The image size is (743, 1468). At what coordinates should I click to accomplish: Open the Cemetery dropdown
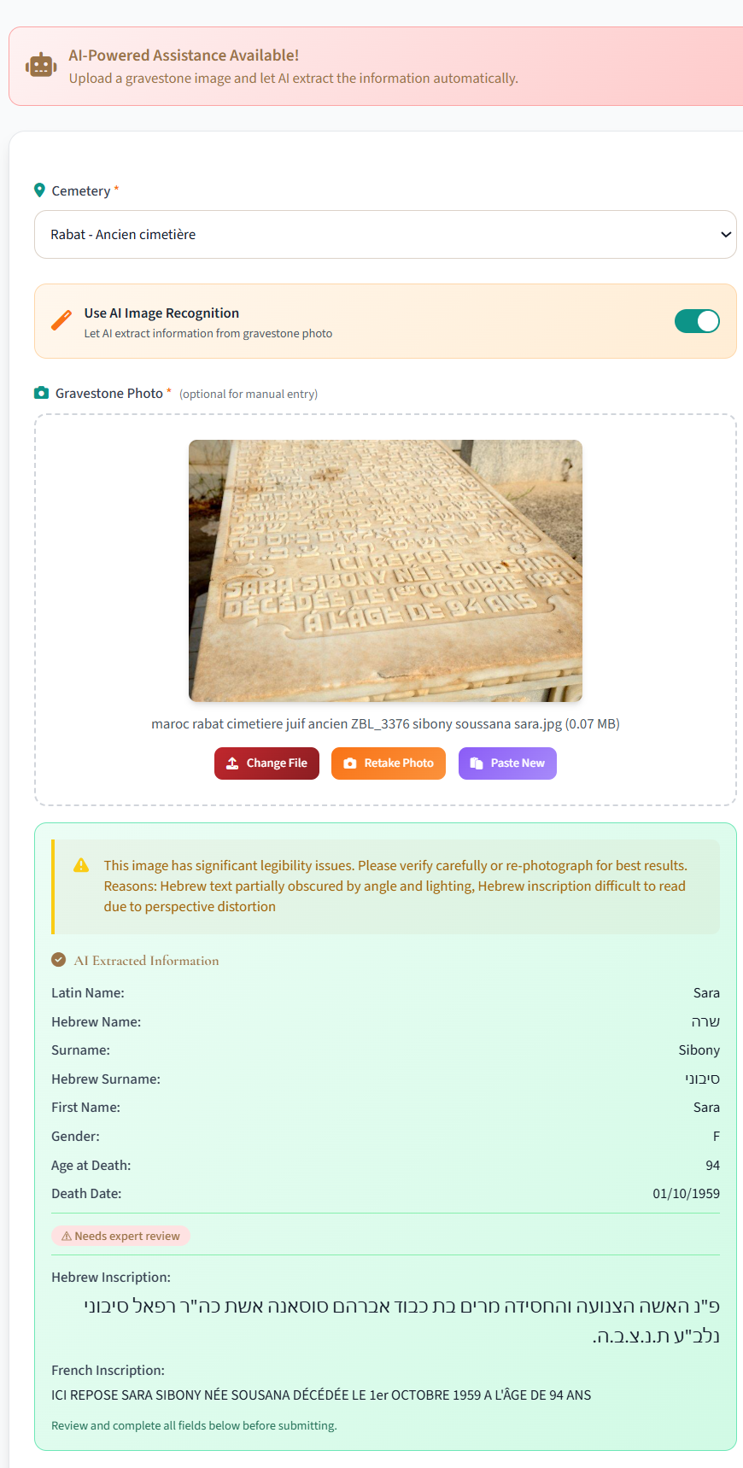pos(385,234)
